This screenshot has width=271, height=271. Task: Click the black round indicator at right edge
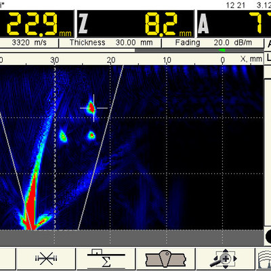coord(268,236)
